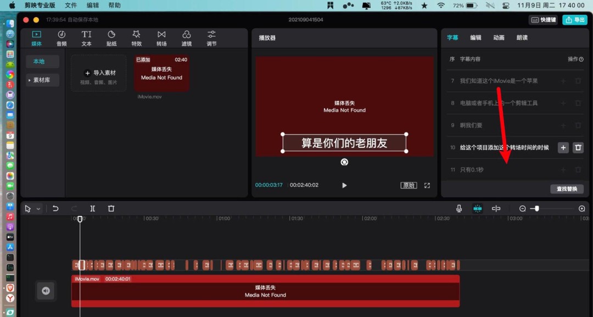The width and height of the screenshot is (593, 317).
Task: Mute the iMovie.mov track with speaker icon
Action: 46,291
